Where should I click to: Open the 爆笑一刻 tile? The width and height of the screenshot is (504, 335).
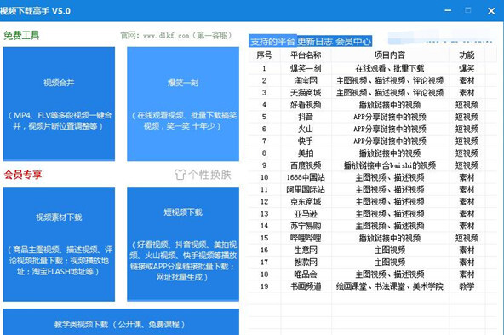(x=183, y=104)
